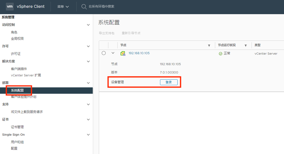The width and height of the screenshot is (284, 154).
Task: Click the 导出支持包 button
Action: (x=106, y=33)
